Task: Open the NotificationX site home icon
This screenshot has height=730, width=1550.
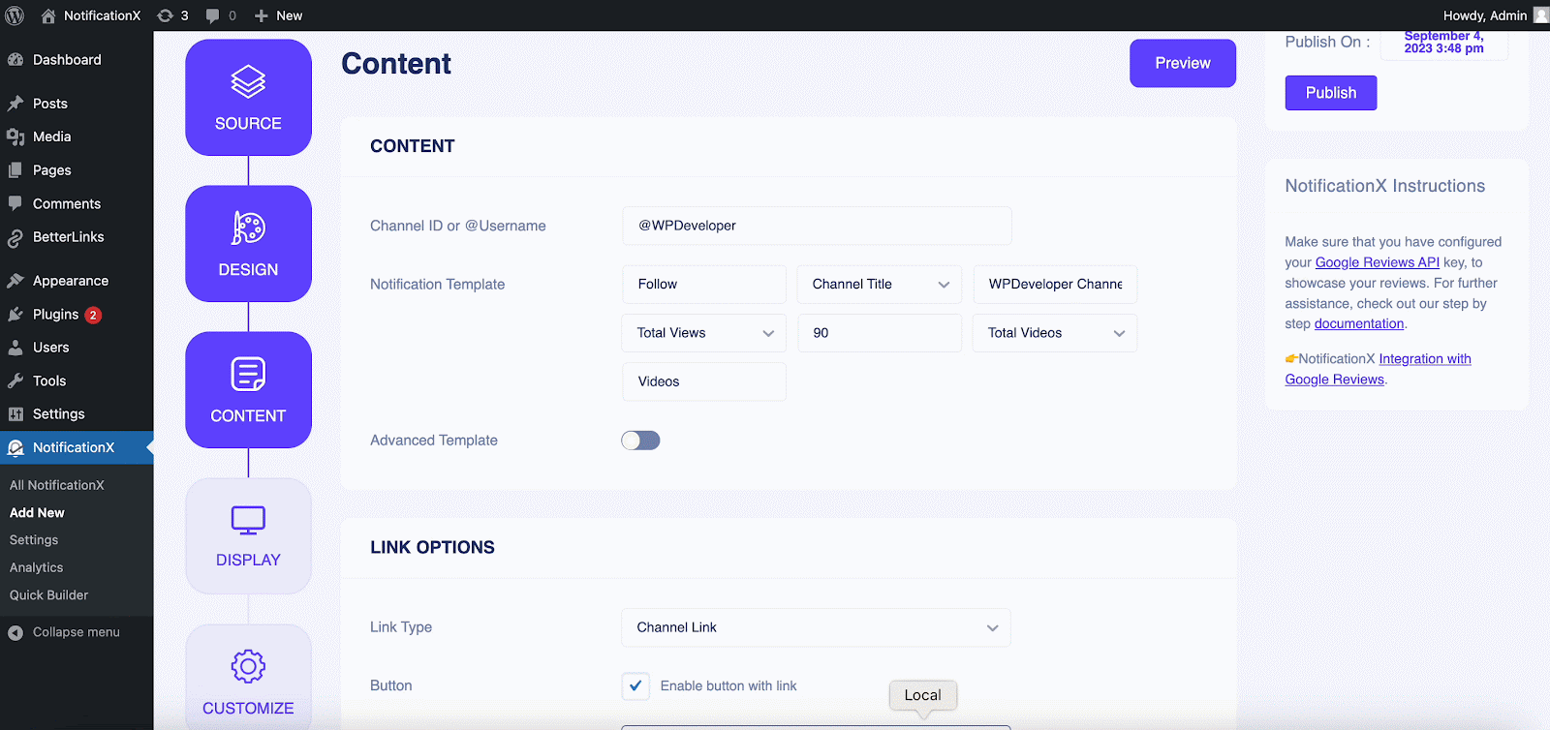Action: tap(48, 15)
